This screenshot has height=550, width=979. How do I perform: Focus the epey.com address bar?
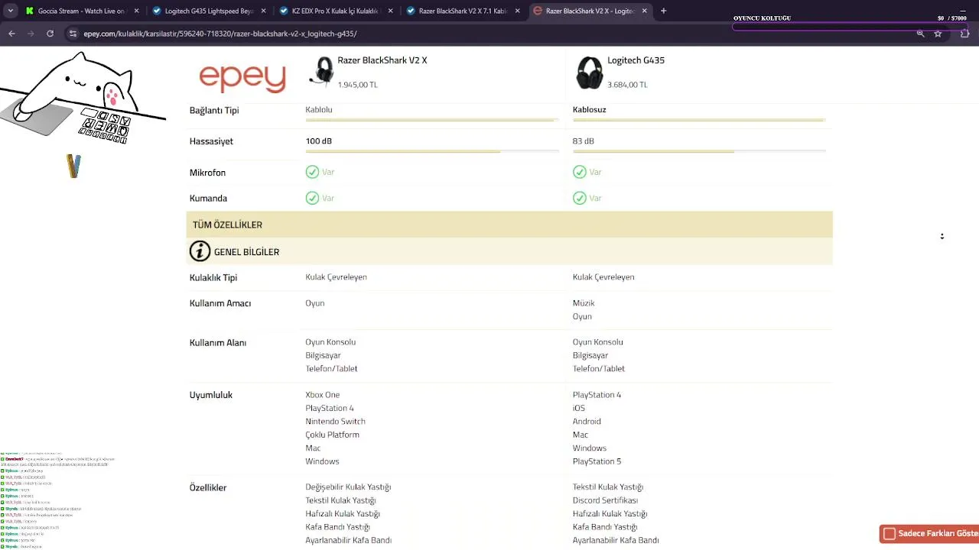(x=489, y=34)
